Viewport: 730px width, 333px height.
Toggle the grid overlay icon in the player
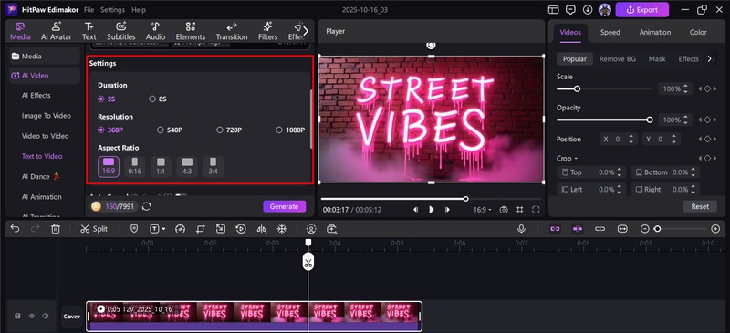tap(519, 210)
